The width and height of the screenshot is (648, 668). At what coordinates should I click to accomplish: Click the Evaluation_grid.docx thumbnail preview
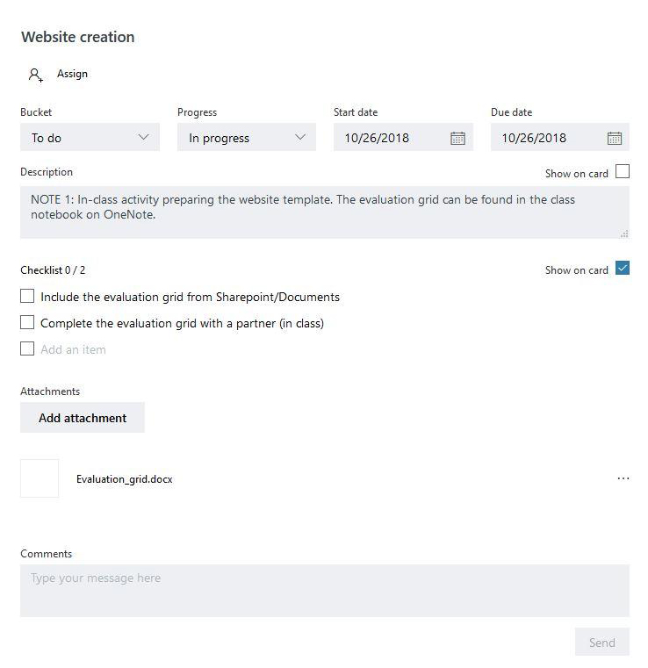tap(40, 478)
